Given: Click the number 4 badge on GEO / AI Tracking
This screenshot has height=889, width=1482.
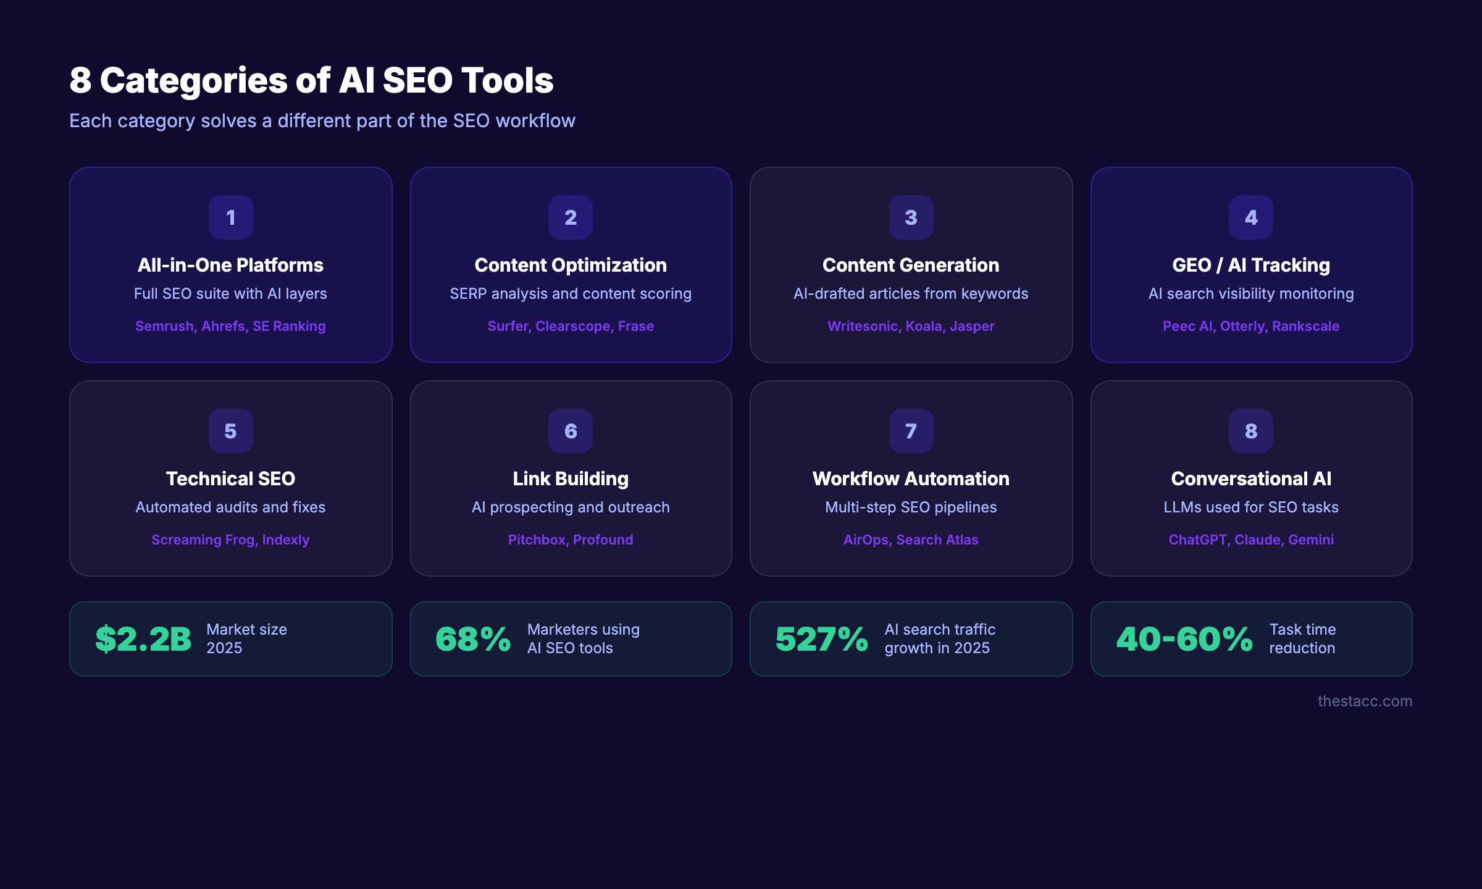Looking at the screenshot, I should pyautogui.click(x=1251, y=217).
